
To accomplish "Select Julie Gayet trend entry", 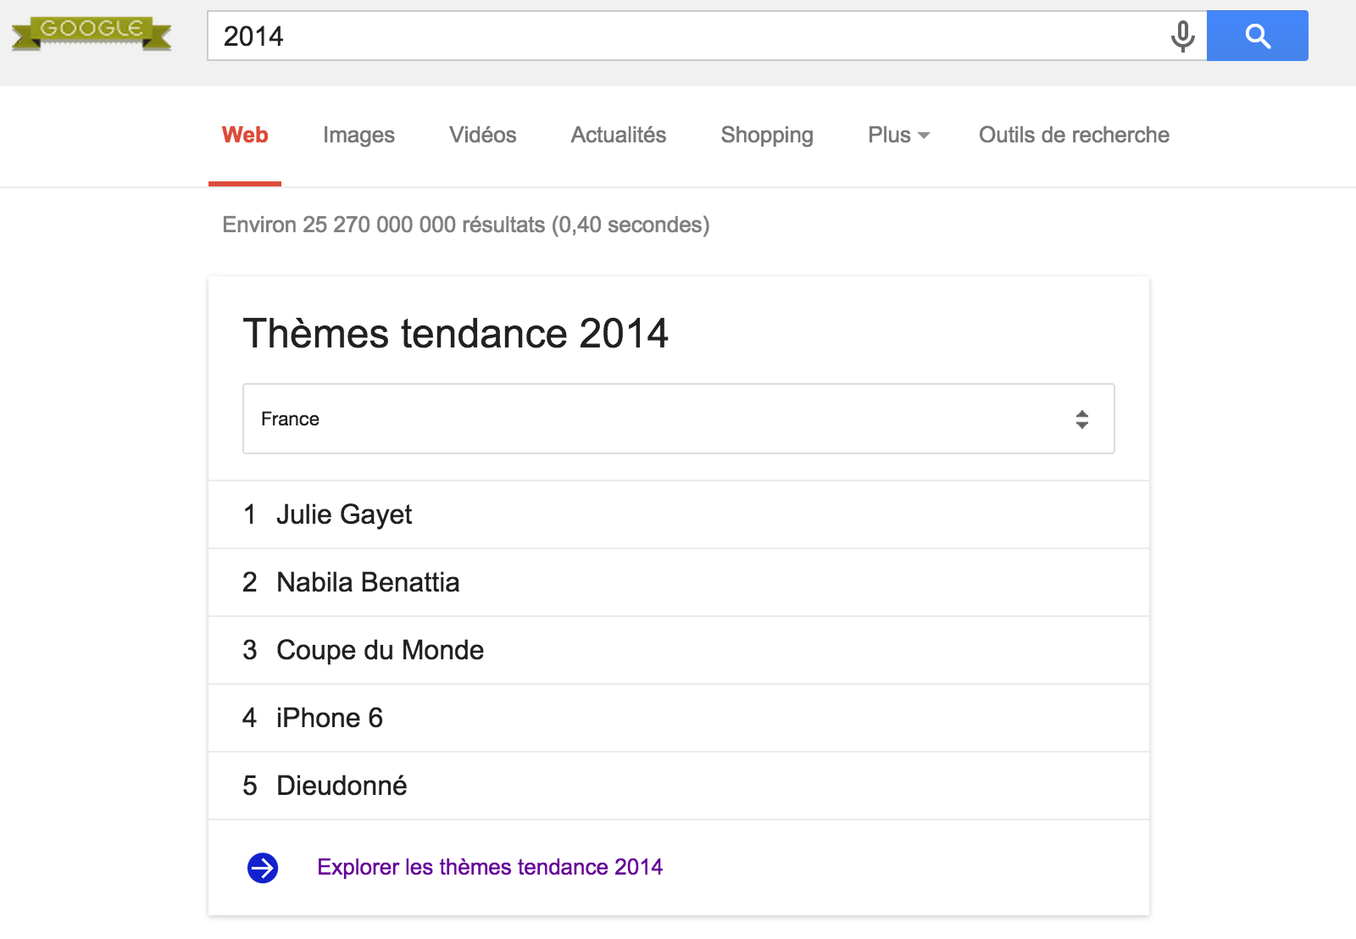I will tap(678, 514).
